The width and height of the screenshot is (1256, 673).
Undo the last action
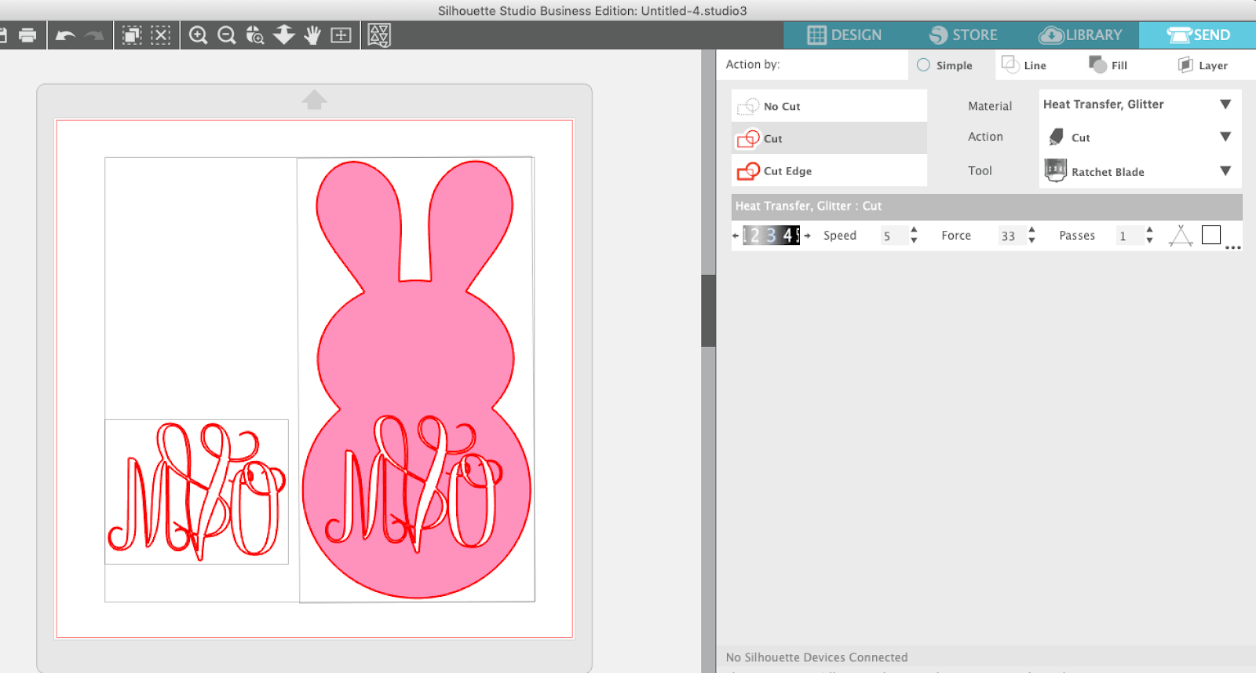[x=65, y=35]
